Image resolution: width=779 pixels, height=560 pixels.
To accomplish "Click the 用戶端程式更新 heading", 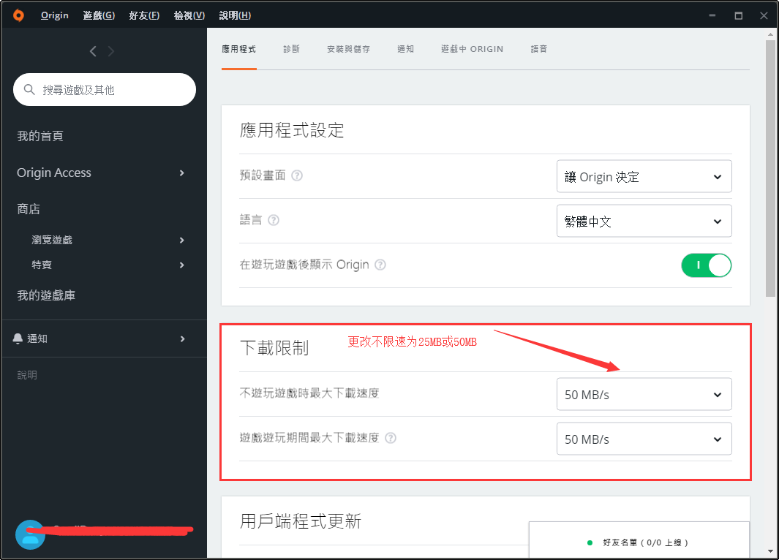I will [301, 521].
